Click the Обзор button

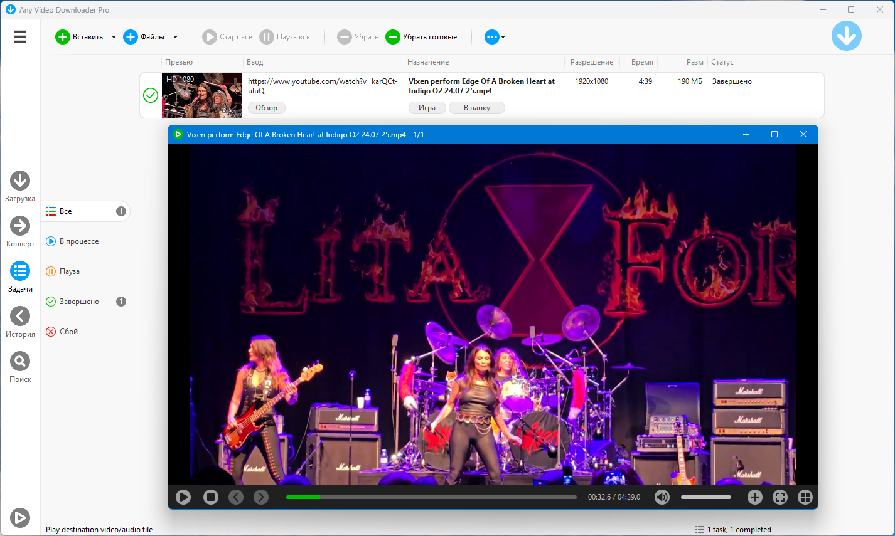coord(266,108)
